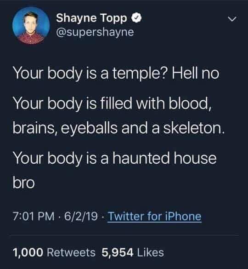Click the "brains, eyeballs and a skeleton" line
The image size is (248, 269).
click(118, 129)
